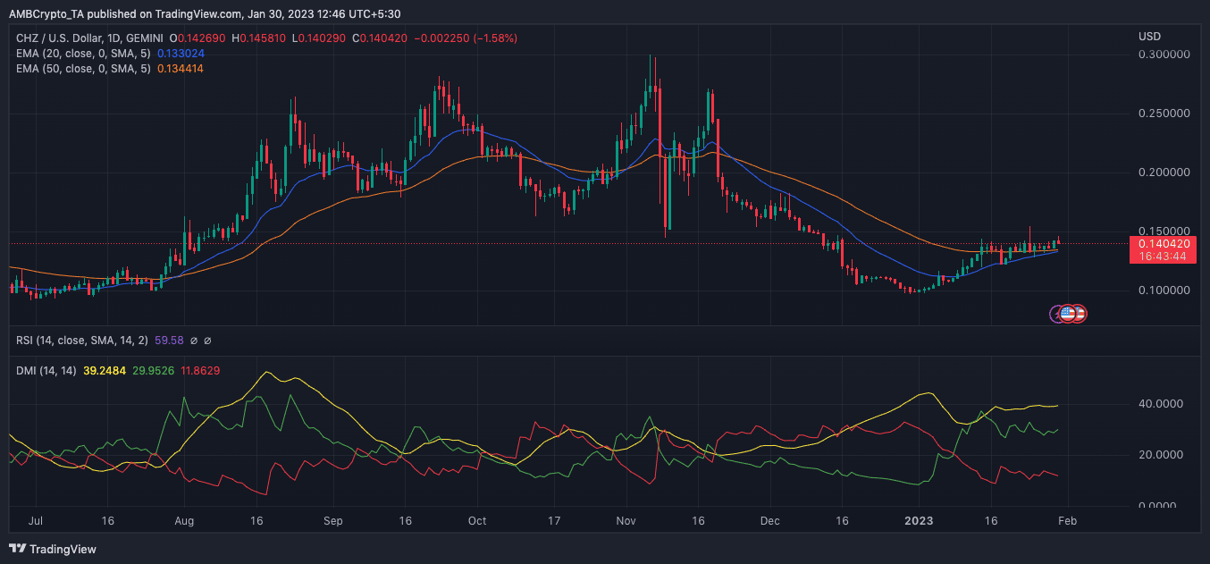Select the EMA 20 indicator legend

pos(83,53)
